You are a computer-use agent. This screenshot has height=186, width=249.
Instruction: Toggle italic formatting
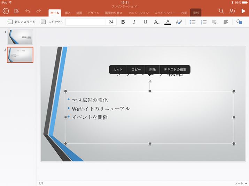134,22
